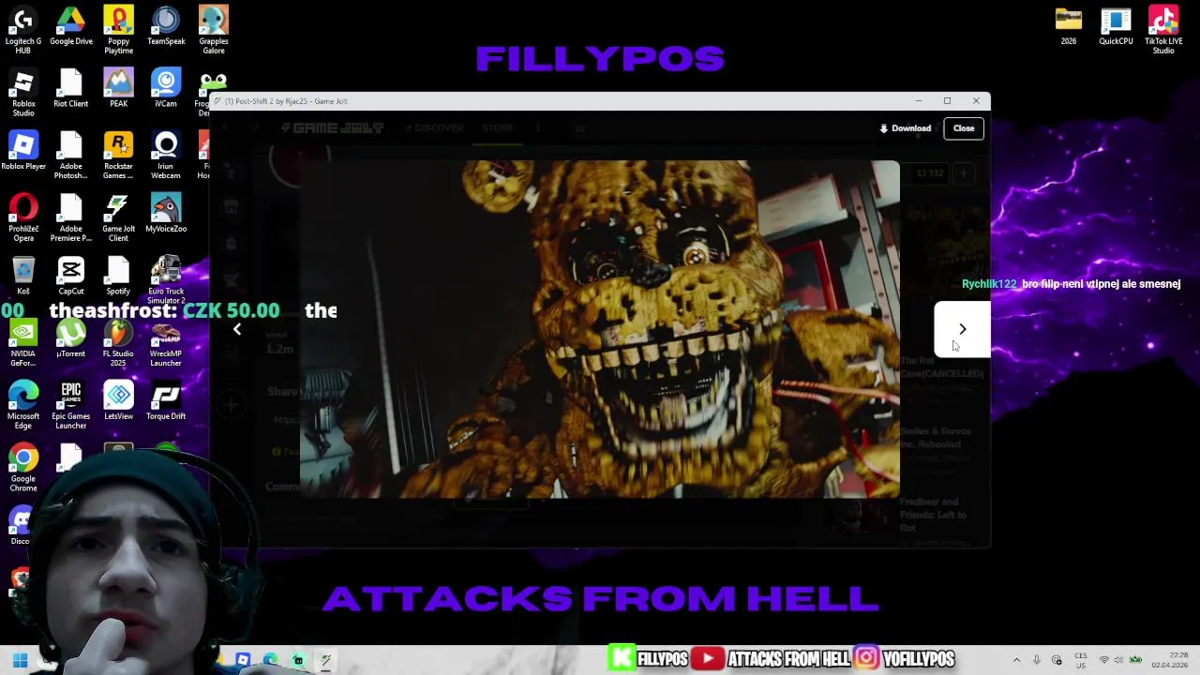Open Iriun Webcam desktop icon

pos(166,156)
